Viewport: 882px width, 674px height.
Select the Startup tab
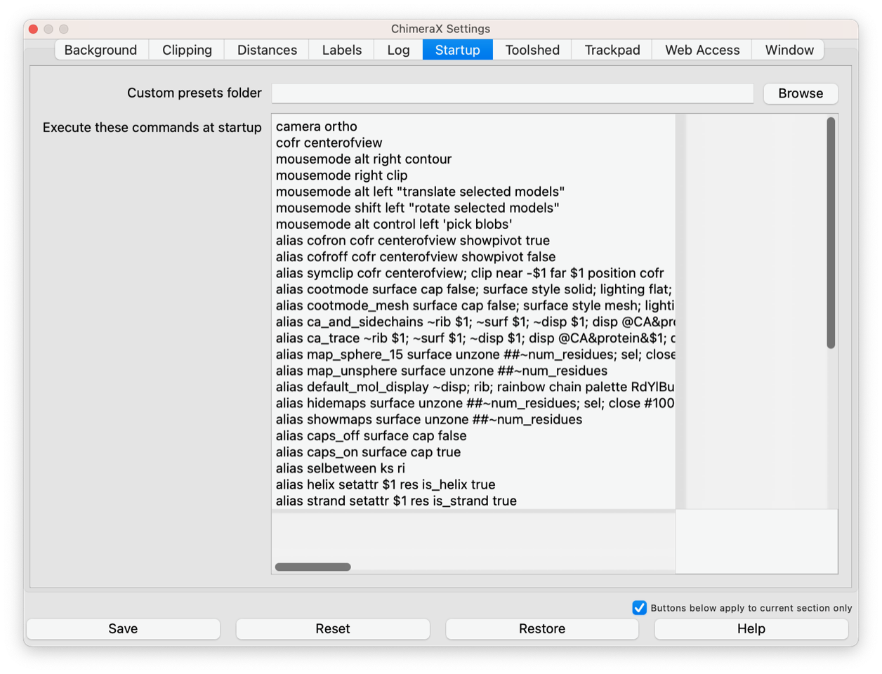tap(457, 50)
